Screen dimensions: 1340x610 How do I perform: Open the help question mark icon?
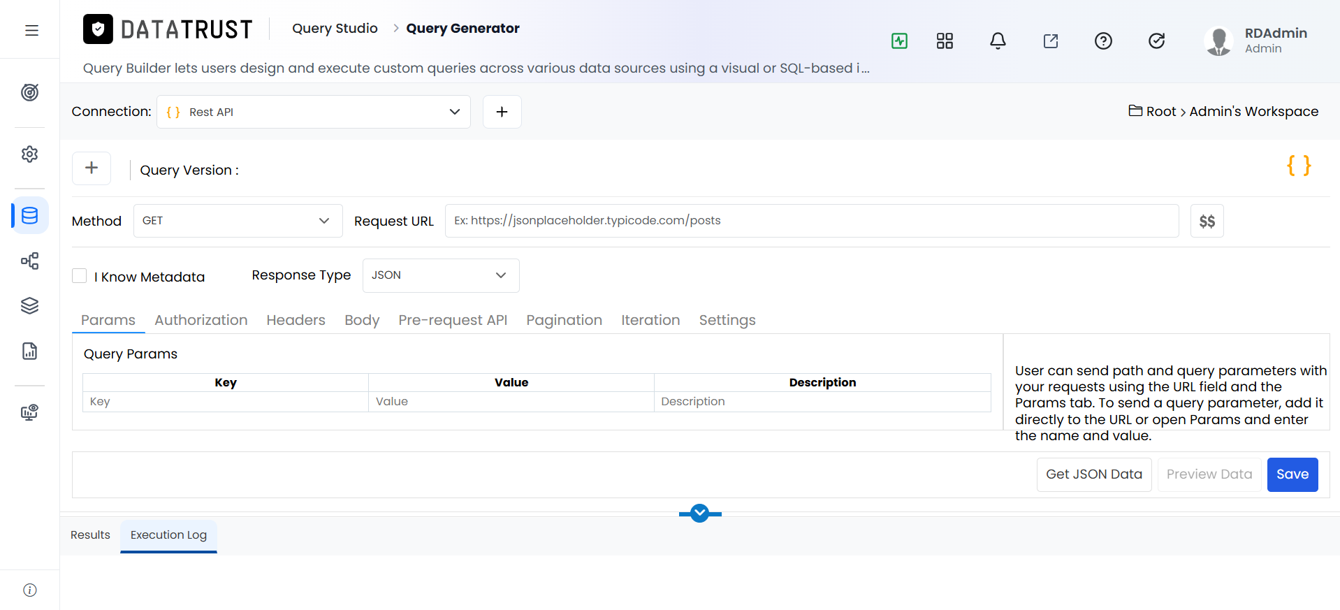click(1104, 41)
